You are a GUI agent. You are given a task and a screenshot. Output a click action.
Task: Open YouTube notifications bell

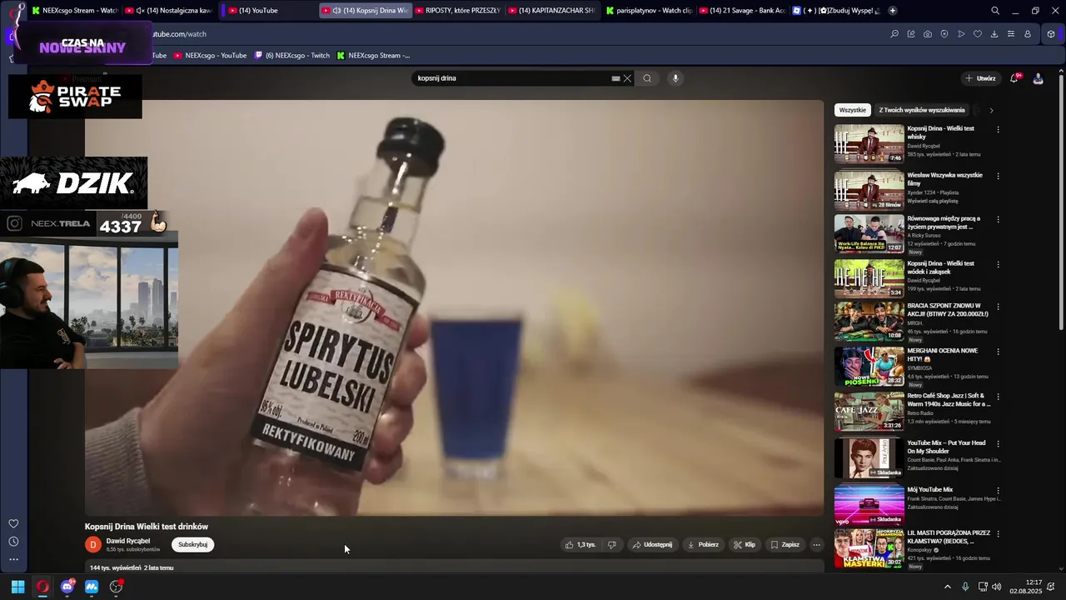(1014, 78)
